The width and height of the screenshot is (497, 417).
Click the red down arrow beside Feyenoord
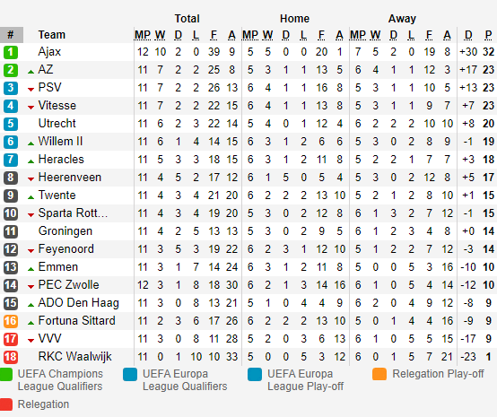(x=31, y=251)
